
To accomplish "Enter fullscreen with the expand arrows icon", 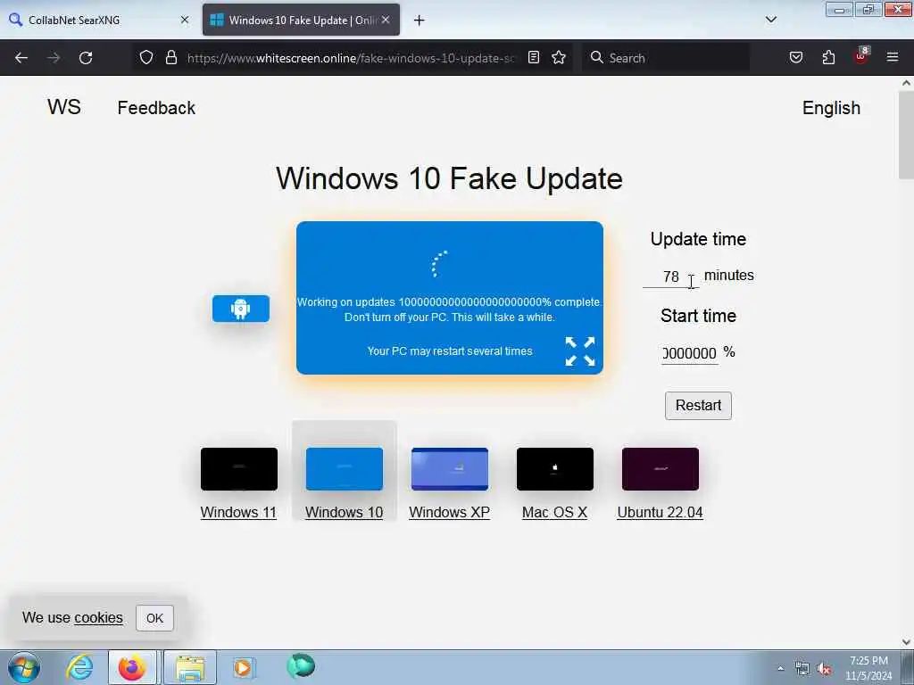I will (x=580, y=351).
